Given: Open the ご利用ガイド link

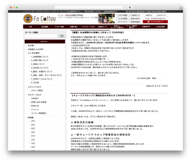Looking at the screenshot, I should tap(135, 15).
